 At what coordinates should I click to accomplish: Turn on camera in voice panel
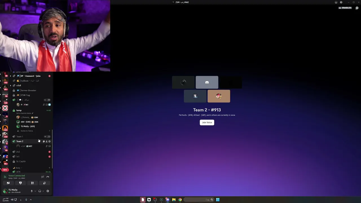coord(8,183)
